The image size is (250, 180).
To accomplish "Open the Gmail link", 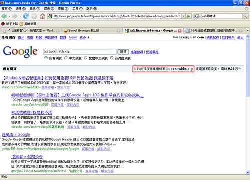I will [x=73, y=37].
